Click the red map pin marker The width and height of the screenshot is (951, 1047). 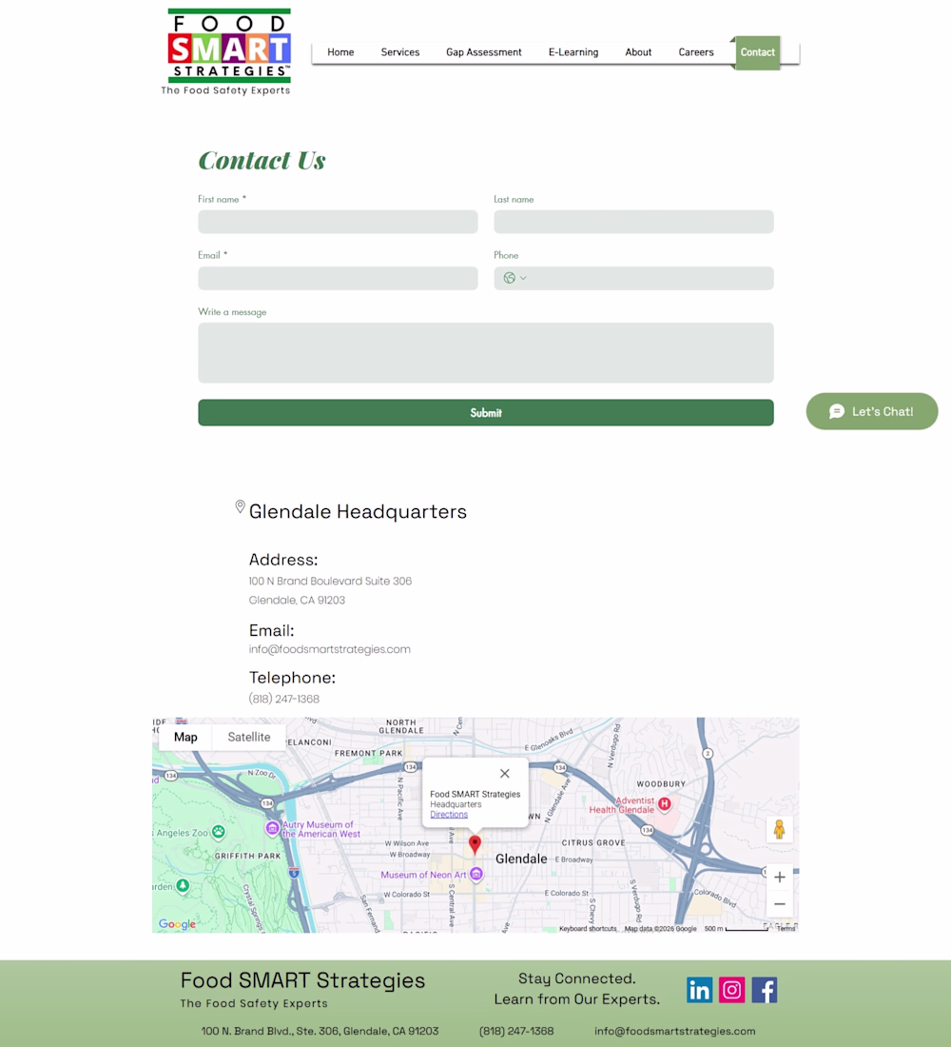click(475, 844)
